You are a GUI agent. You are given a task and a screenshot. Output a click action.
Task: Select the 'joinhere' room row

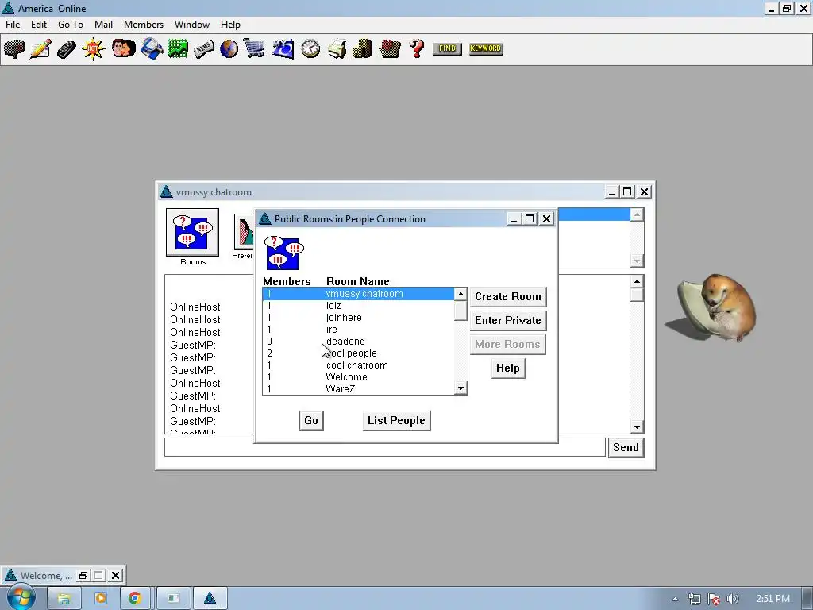pos(358,318)
